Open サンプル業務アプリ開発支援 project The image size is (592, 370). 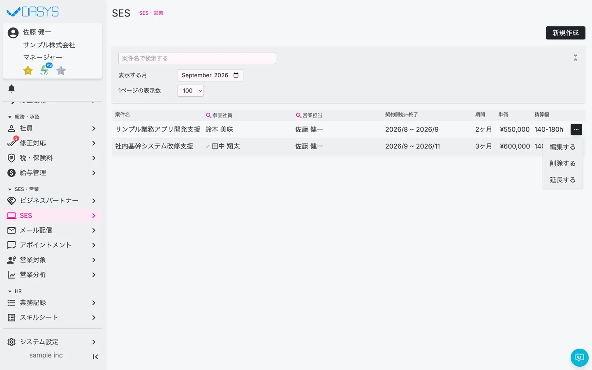pos(157,129)
